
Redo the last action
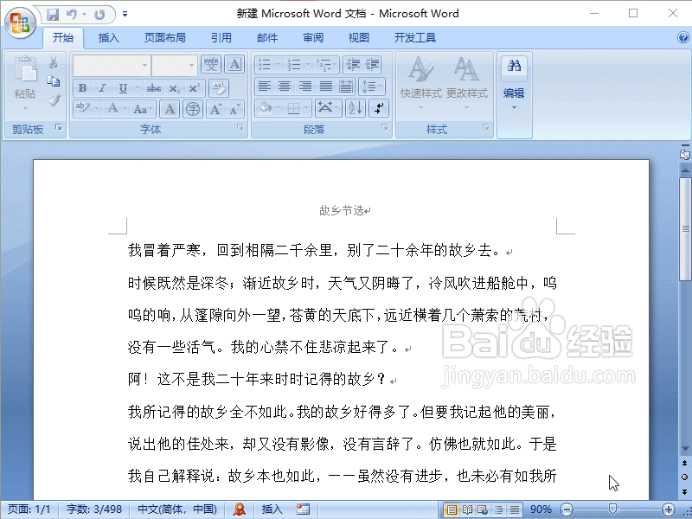click(99, 15)
